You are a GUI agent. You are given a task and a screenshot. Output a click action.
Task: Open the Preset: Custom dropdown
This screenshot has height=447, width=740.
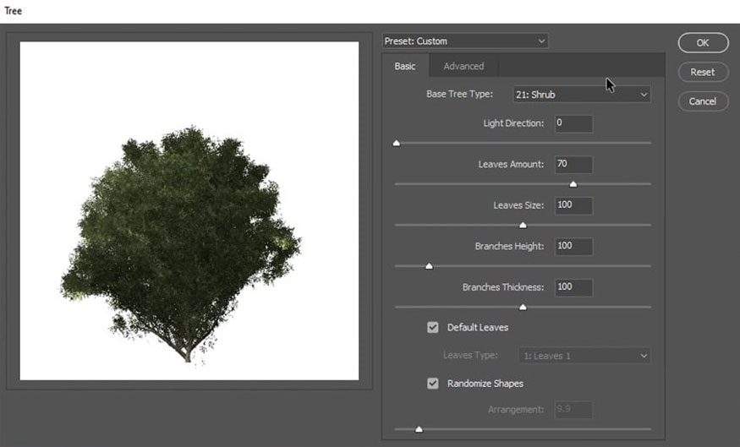pyautogui.click(x=465, y=41)
